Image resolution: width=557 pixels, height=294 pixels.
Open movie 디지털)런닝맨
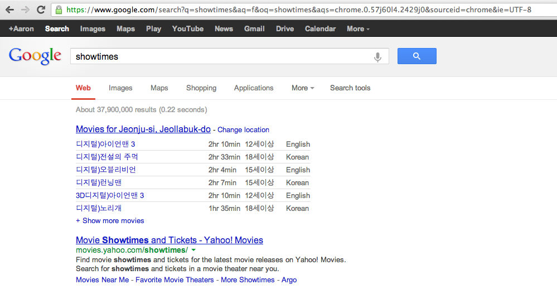[x=99, y=182]
